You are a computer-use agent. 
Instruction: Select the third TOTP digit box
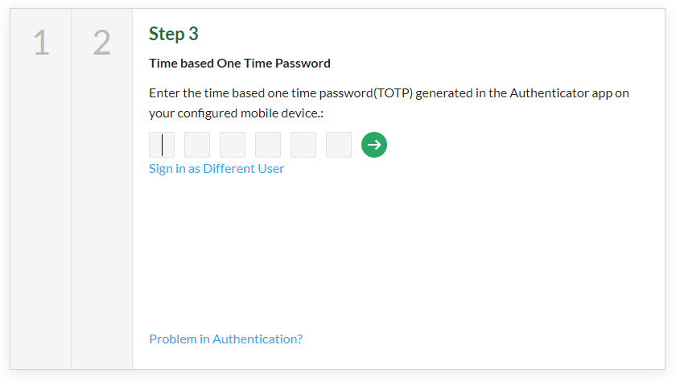click(233, 145)
